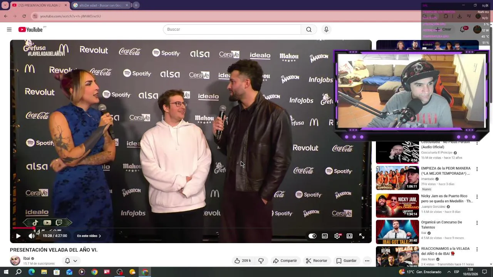Click the YouTube icon on video overlay
The height and width of the screenshot is (277, 493).
pyautogui.click(x=47, y=223)
